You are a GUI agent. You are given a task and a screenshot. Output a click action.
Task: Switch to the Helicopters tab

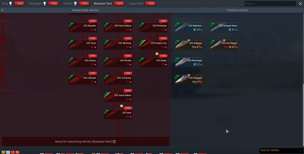[x=36, y=4]
